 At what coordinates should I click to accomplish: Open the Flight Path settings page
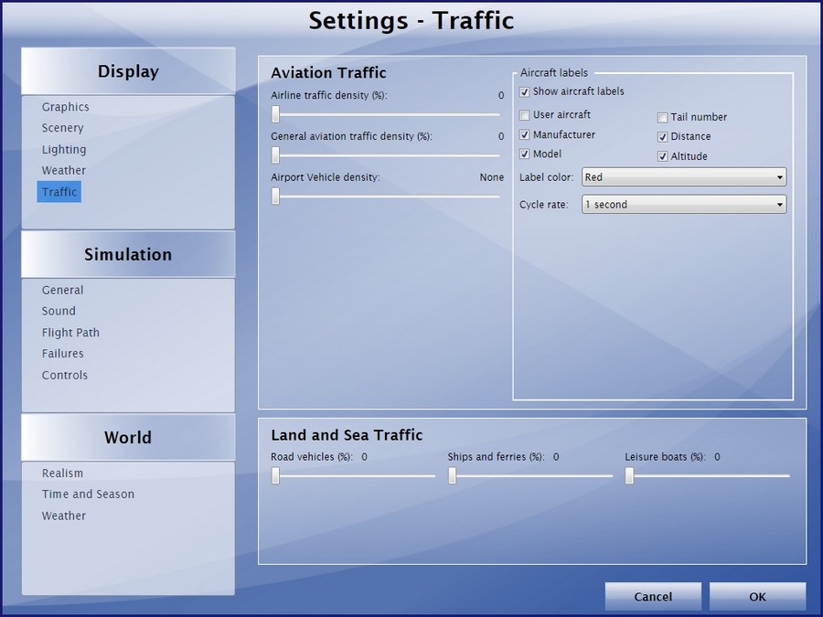(70, 333)
